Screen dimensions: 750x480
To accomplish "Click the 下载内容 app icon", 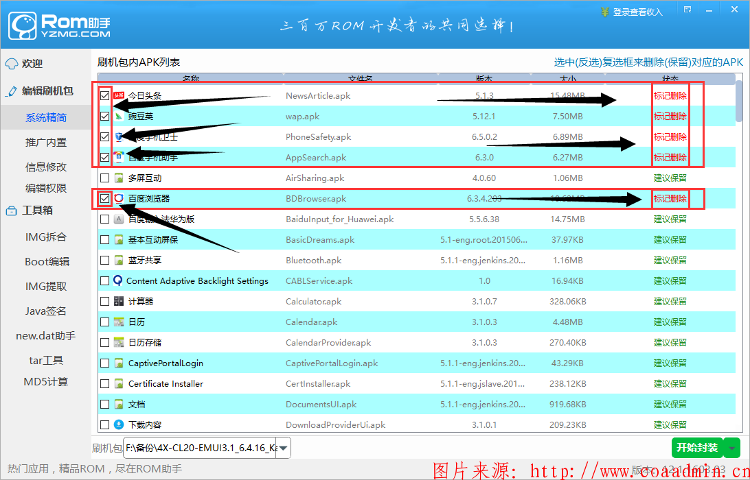I will pos(119,424).
